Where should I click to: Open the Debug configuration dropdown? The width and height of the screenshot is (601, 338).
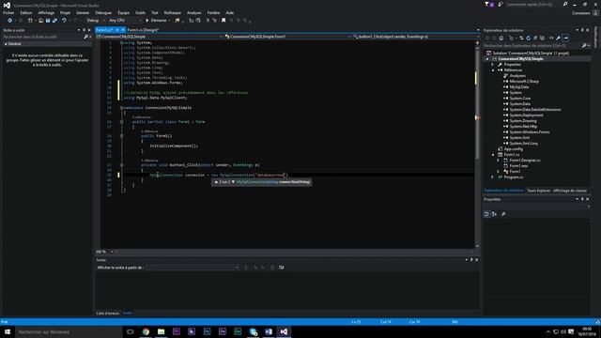point(95,21)
